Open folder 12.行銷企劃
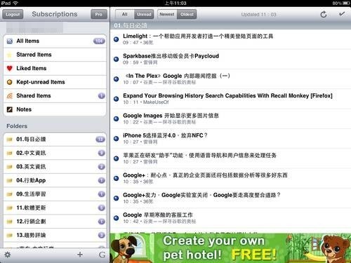The height and width of the screenshot is (263, 351). (55, 222)
